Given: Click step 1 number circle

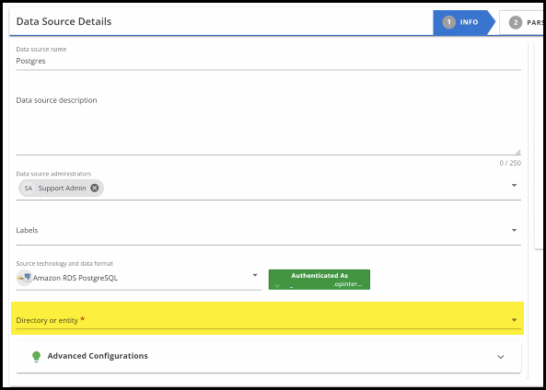Looking at the screenshot, I should click(x=448, y=22).
